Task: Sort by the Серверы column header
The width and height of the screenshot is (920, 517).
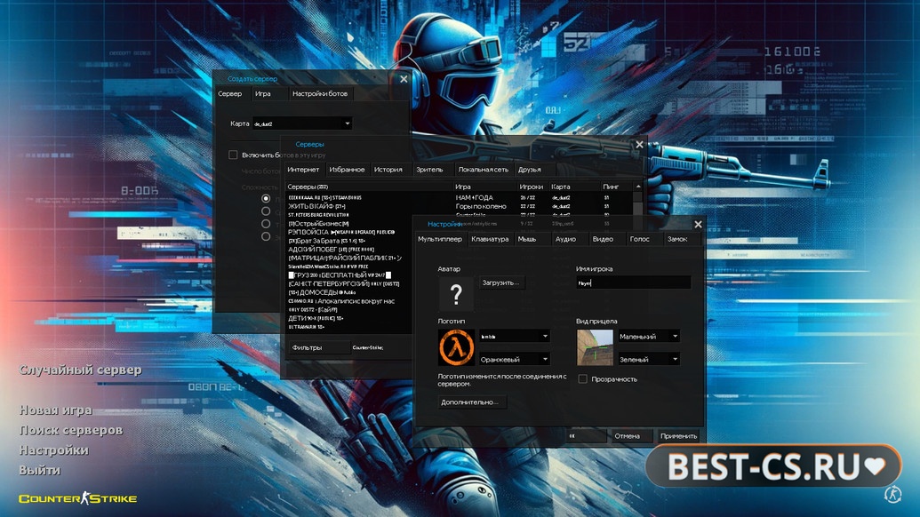Action: click(x=368, y=187)
